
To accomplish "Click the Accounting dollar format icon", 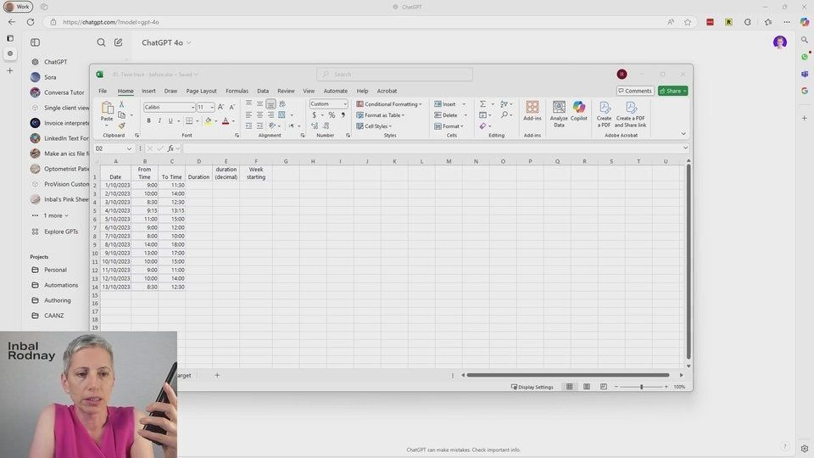I will [314, 115].
